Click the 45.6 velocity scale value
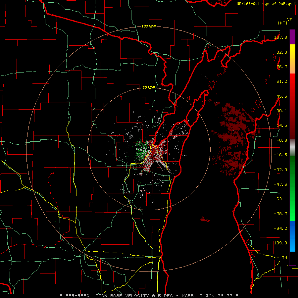 282,96
